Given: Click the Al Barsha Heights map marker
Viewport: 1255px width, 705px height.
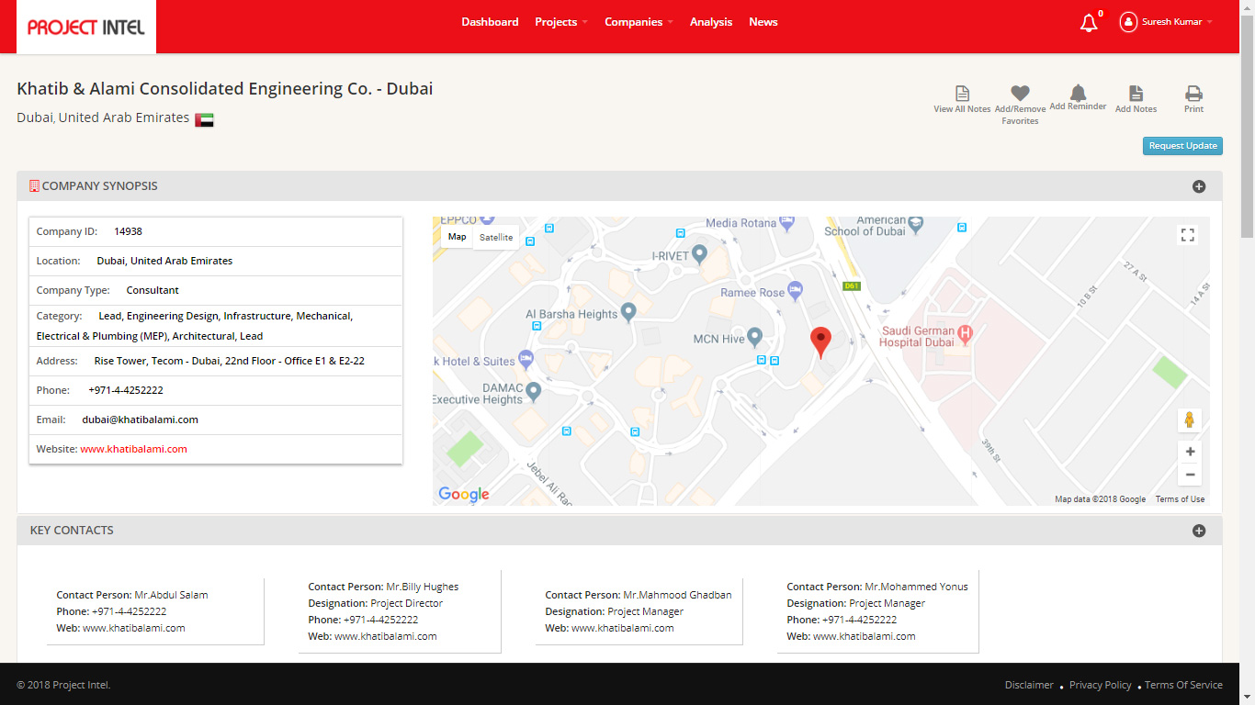Looking at the screenshot, I should coord(628,313).
